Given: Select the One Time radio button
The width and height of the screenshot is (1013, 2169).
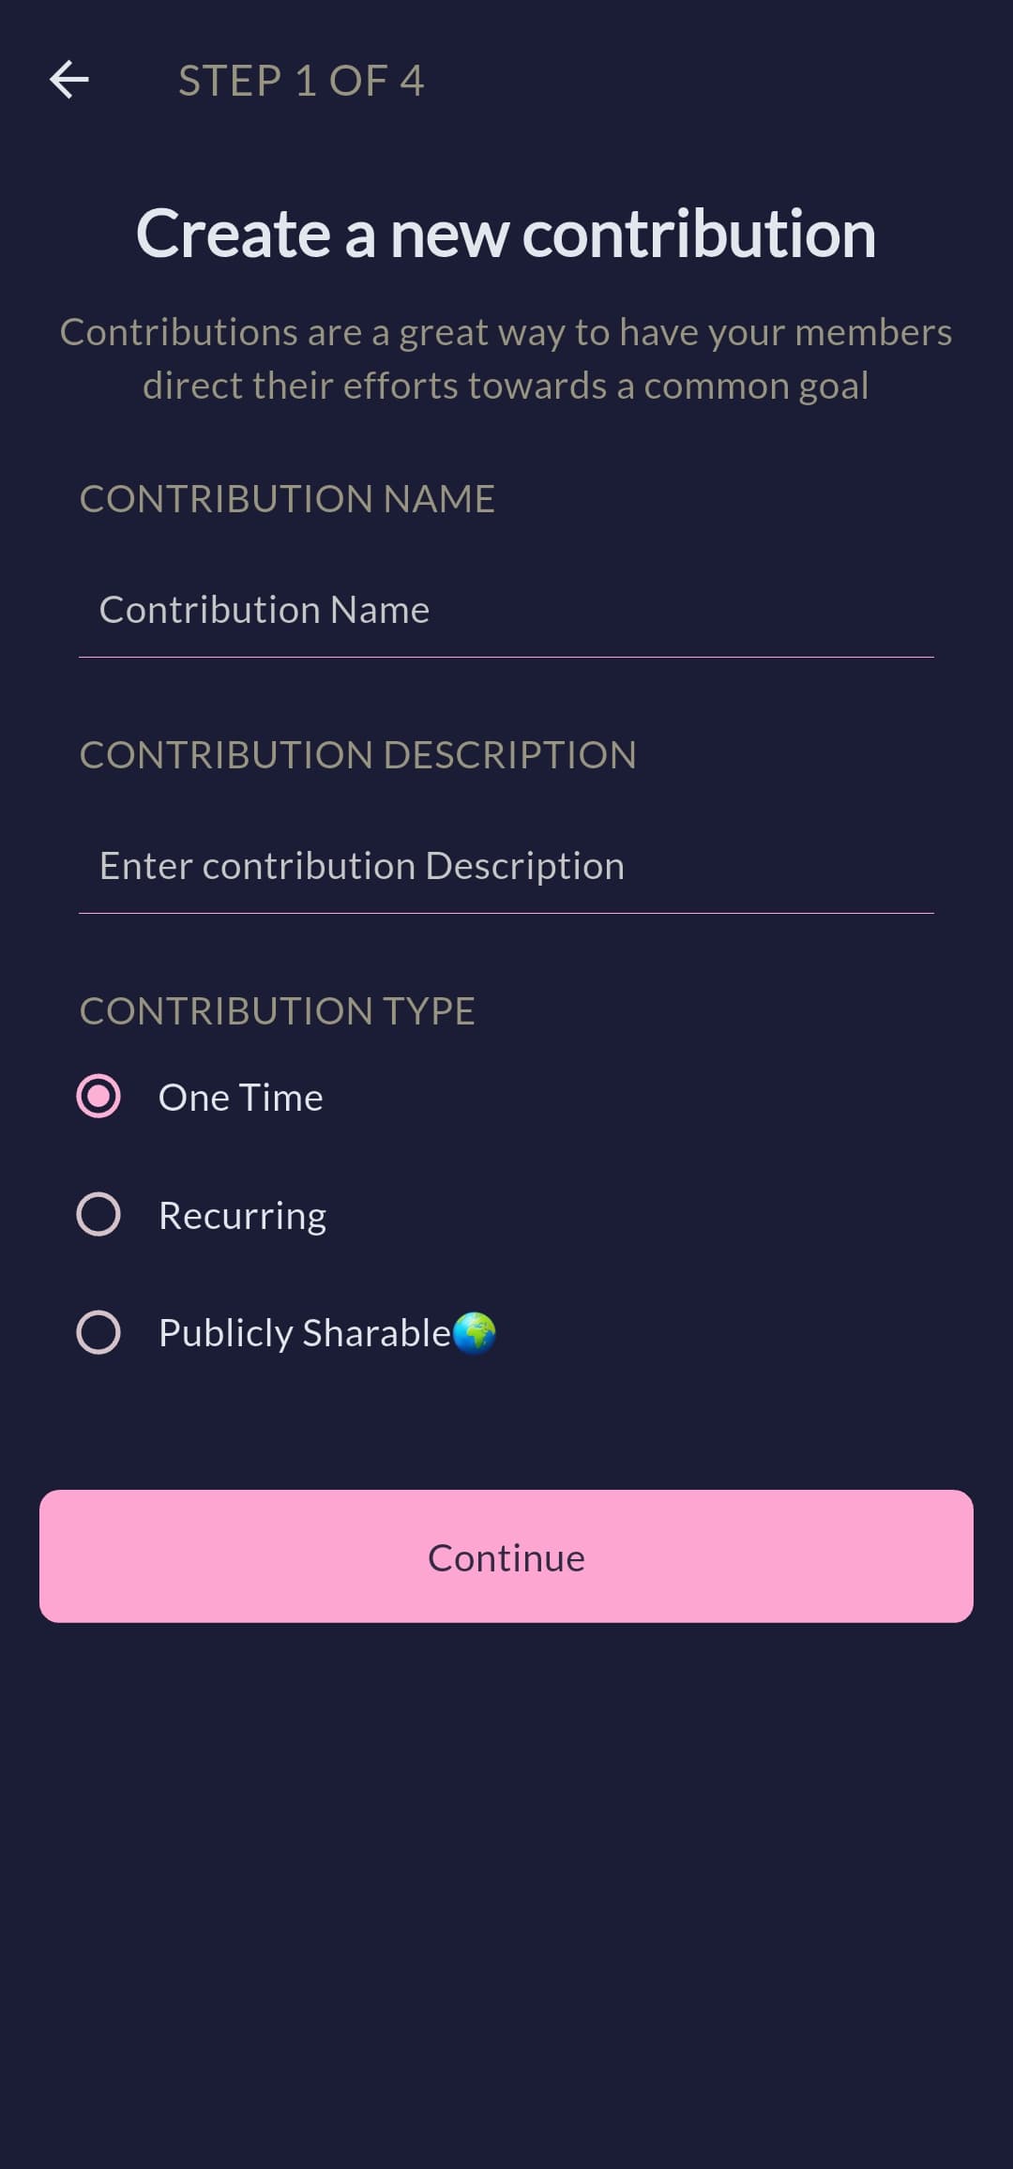Looking at the screenshot, I should [x=98, y=1097].
